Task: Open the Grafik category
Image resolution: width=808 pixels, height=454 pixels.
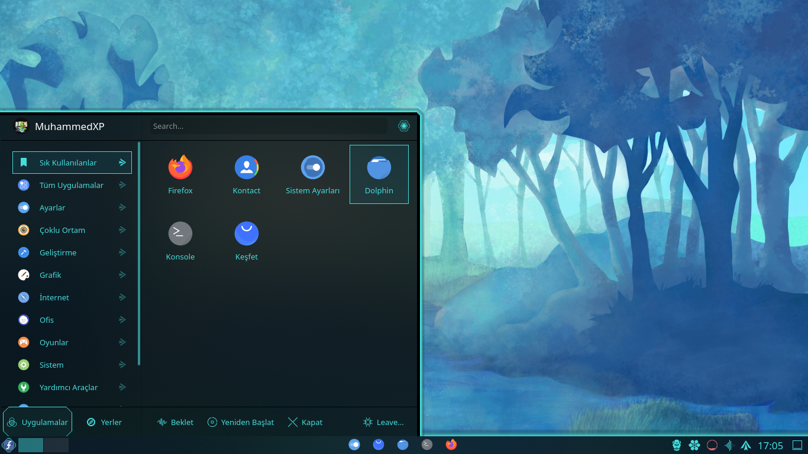Action: click(72, 275)
